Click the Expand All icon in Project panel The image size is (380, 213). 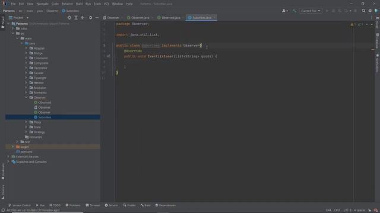tap(76, 18)
